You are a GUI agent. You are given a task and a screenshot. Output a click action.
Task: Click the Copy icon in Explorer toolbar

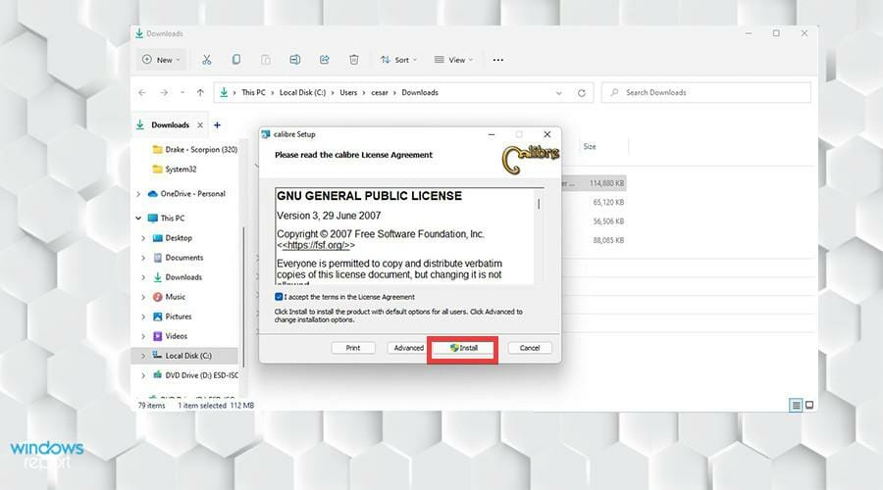pos(235,60)
